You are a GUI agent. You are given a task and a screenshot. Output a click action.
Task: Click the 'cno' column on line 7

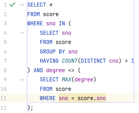point(114,61)
